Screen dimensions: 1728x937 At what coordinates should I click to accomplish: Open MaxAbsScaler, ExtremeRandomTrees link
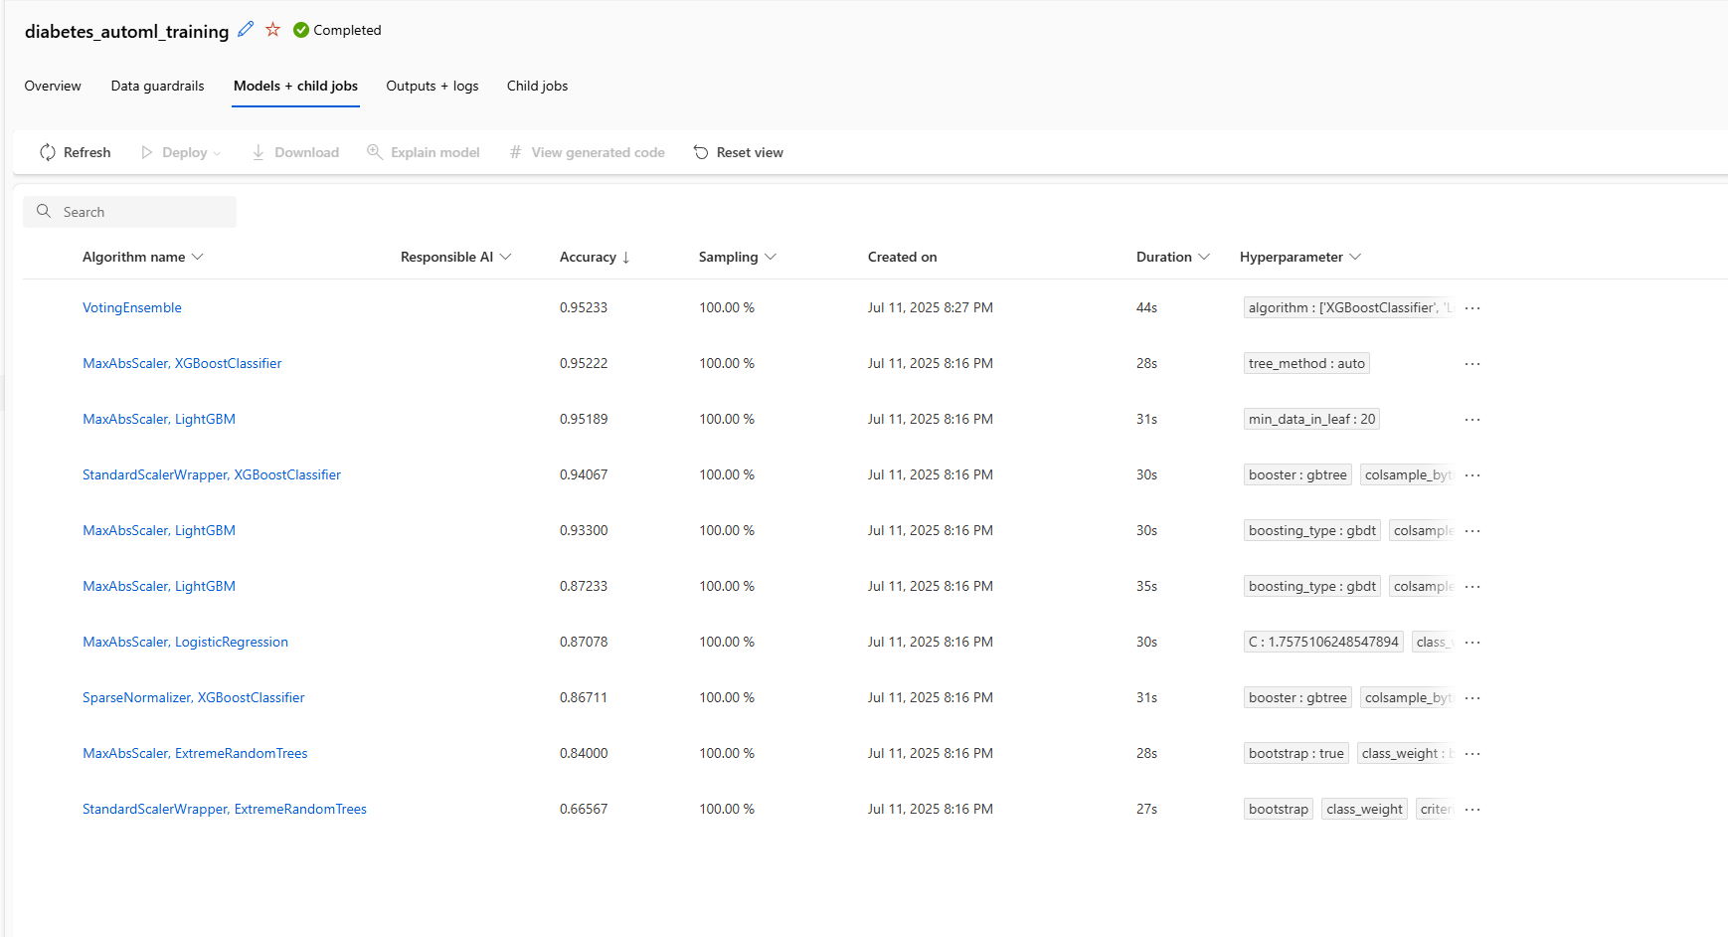[195, 753]
